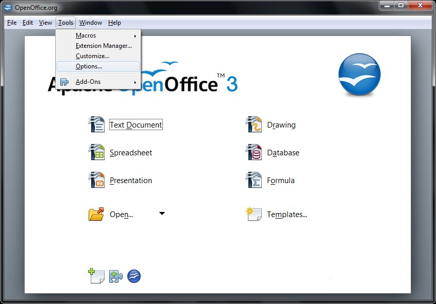
Task: Click the Presentation icon
Action: coord(96,180)
